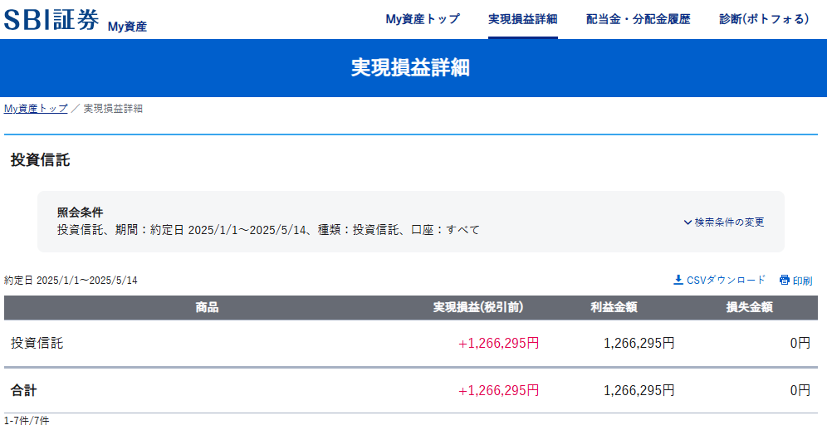Click the 利益金額 column header

click(614, 307)
